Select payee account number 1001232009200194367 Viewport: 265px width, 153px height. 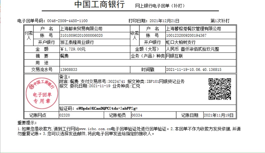click(x=186, y=35)
